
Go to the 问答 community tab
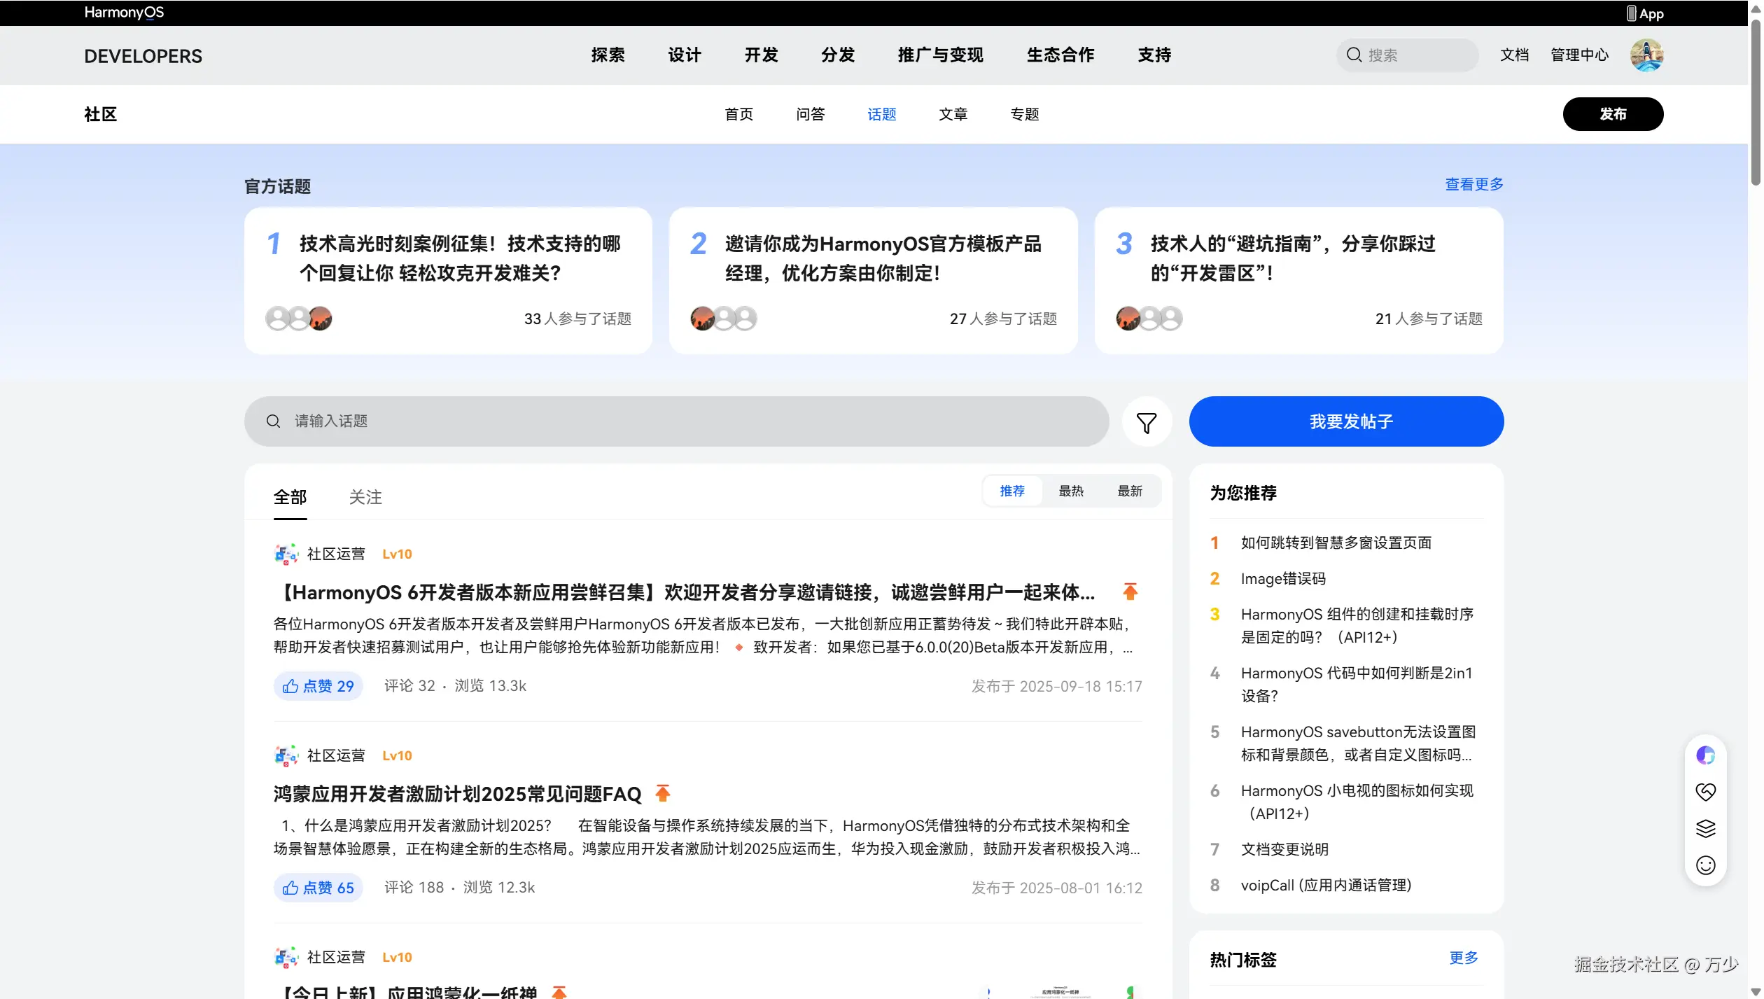[x=810, y=114]
